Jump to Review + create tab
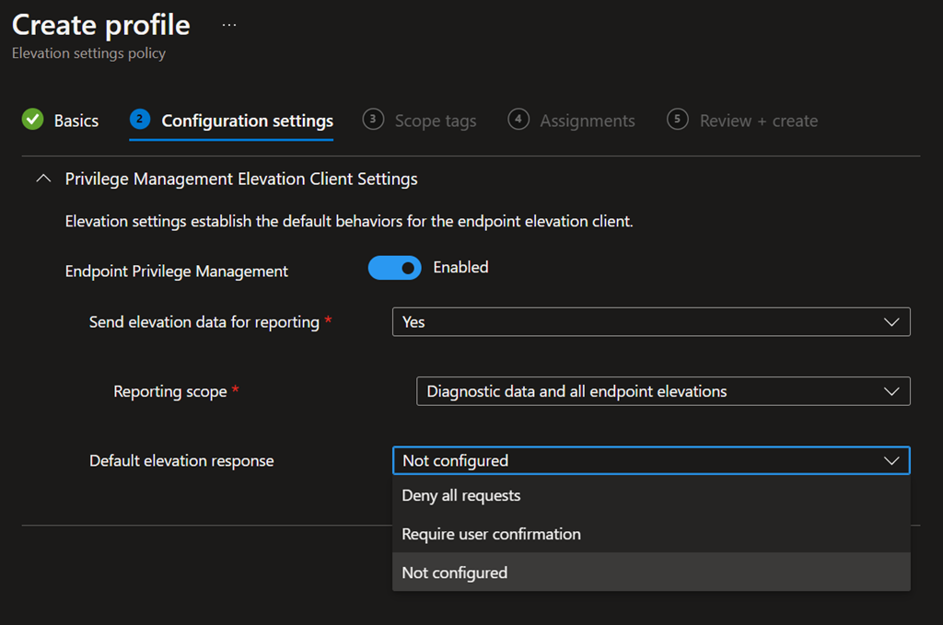 coord(758,121)
